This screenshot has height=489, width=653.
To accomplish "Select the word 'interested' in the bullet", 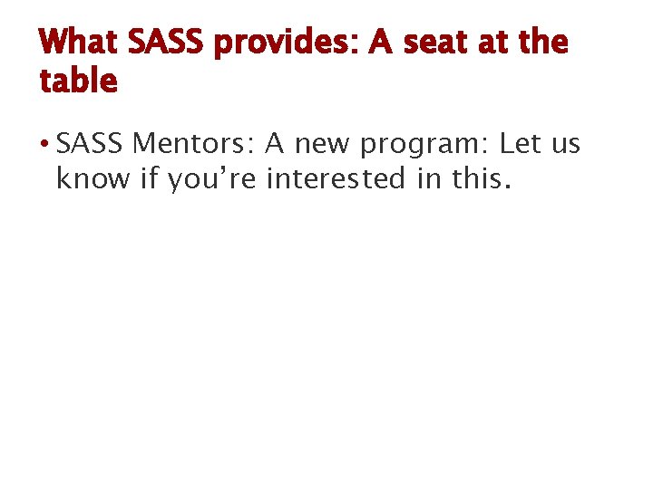I will [336, 178].
